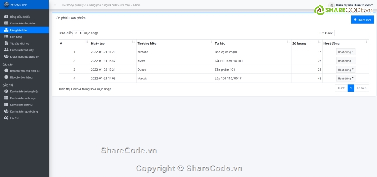Open Danh sách thợ máy page
This screenshot has width=377, height=177.
[x=22, y=50]
